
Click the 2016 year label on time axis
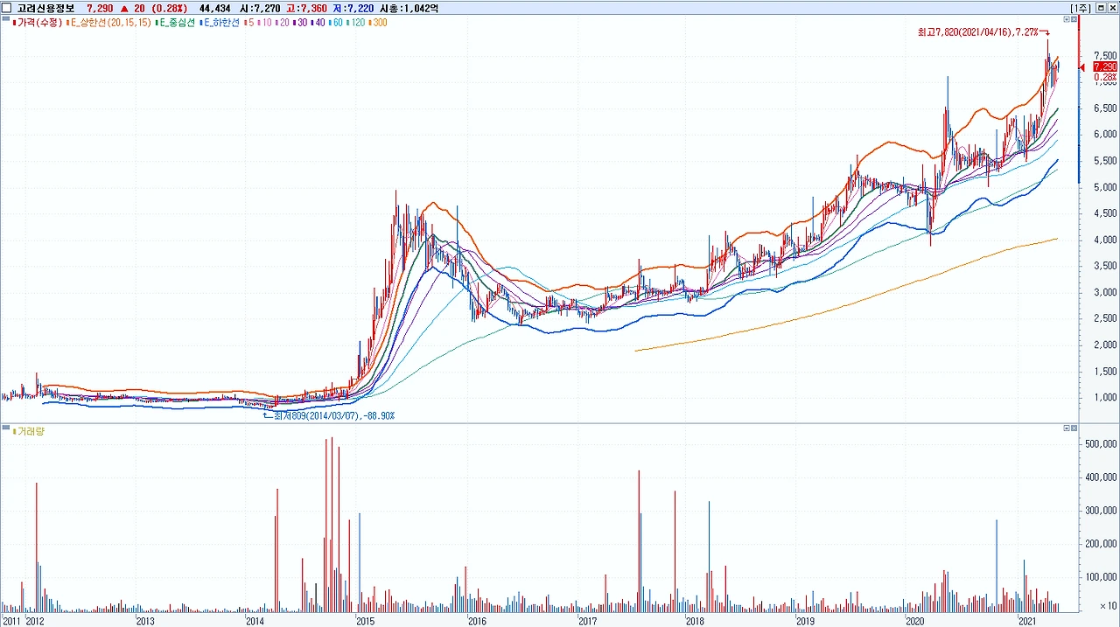point(477,621)
